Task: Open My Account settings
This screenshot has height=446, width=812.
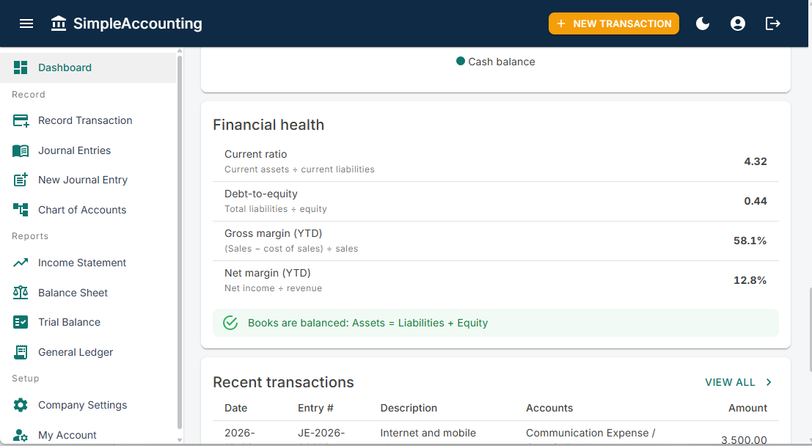Action: 88,435
